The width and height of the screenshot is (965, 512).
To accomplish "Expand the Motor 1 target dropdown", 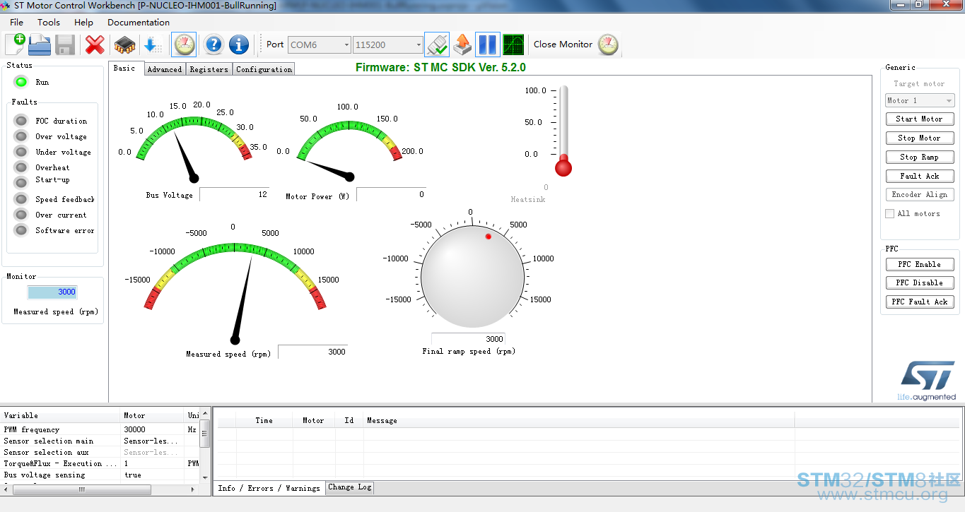I will [x=920, y=100].
